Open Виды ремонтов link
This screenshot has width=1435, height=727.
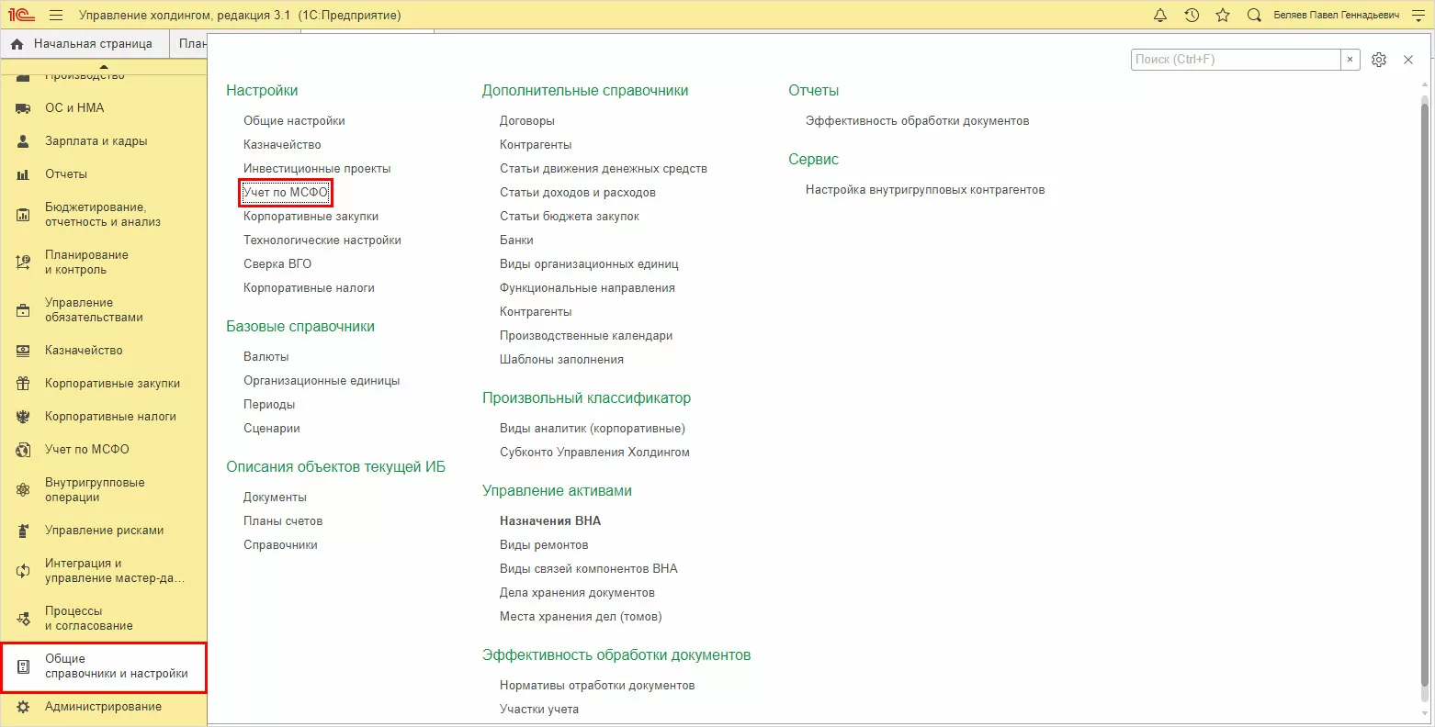[x=544, y=544]
